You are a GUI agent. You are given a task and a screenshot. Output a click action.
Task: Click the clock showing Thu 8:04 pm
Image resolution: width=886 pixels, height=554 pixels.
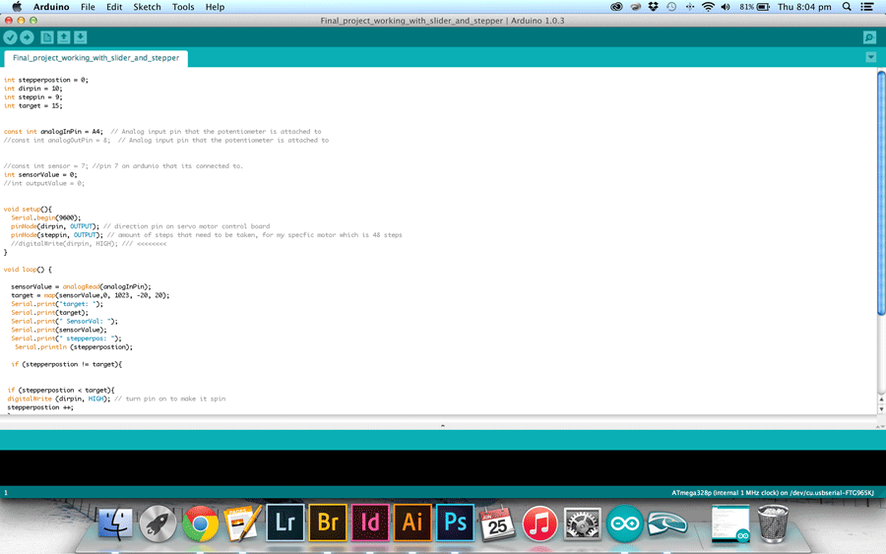click(x=804, y=7)
